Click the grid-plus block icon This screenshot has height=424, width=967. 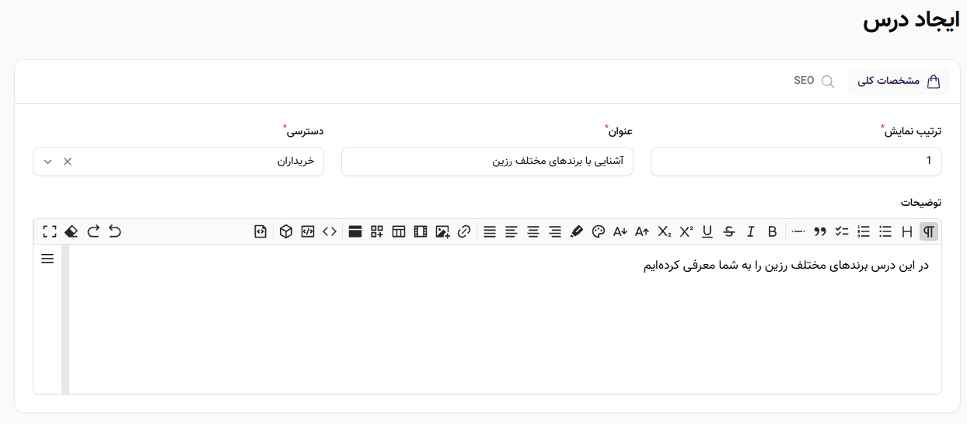click(377, 231)
